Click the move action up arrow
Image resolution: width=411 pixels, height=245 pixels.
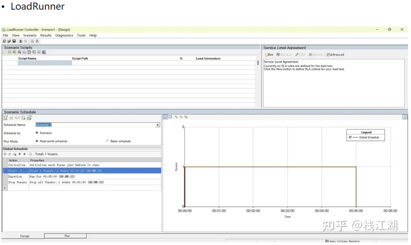coord(20,154)
